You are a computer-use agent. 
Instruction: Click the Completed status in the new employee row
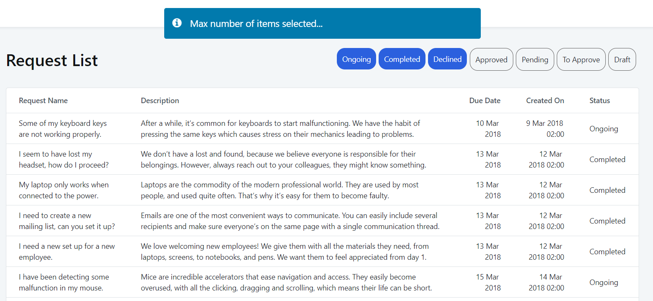(607, 252)
